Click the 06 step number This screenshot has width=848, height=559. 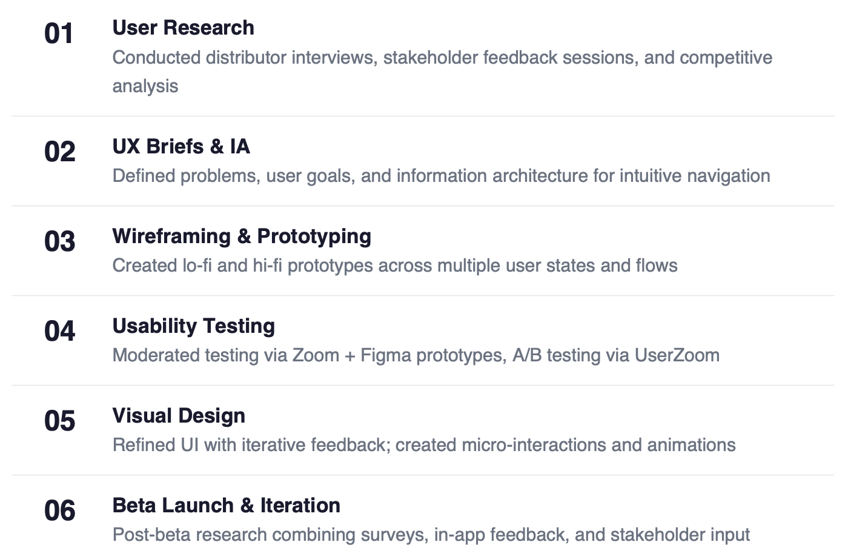pyautogui.click(x=59, y=510)
